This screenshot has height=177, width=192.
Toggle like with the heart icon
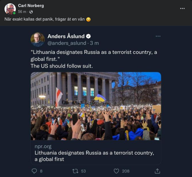(116, 171)
